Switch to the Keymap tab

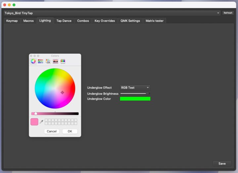12,21
